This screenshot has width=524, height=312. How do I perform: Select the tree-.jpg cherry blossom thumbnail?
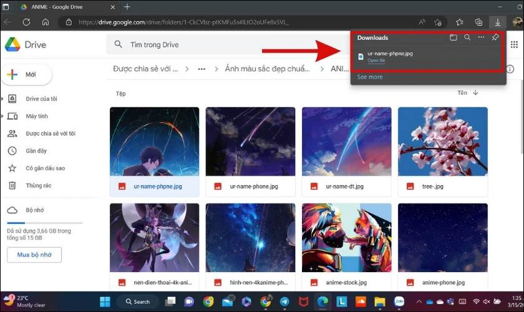tap(442, 142)
